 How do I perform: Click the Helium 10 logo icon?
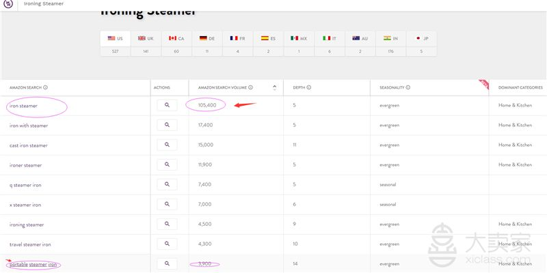8,4
